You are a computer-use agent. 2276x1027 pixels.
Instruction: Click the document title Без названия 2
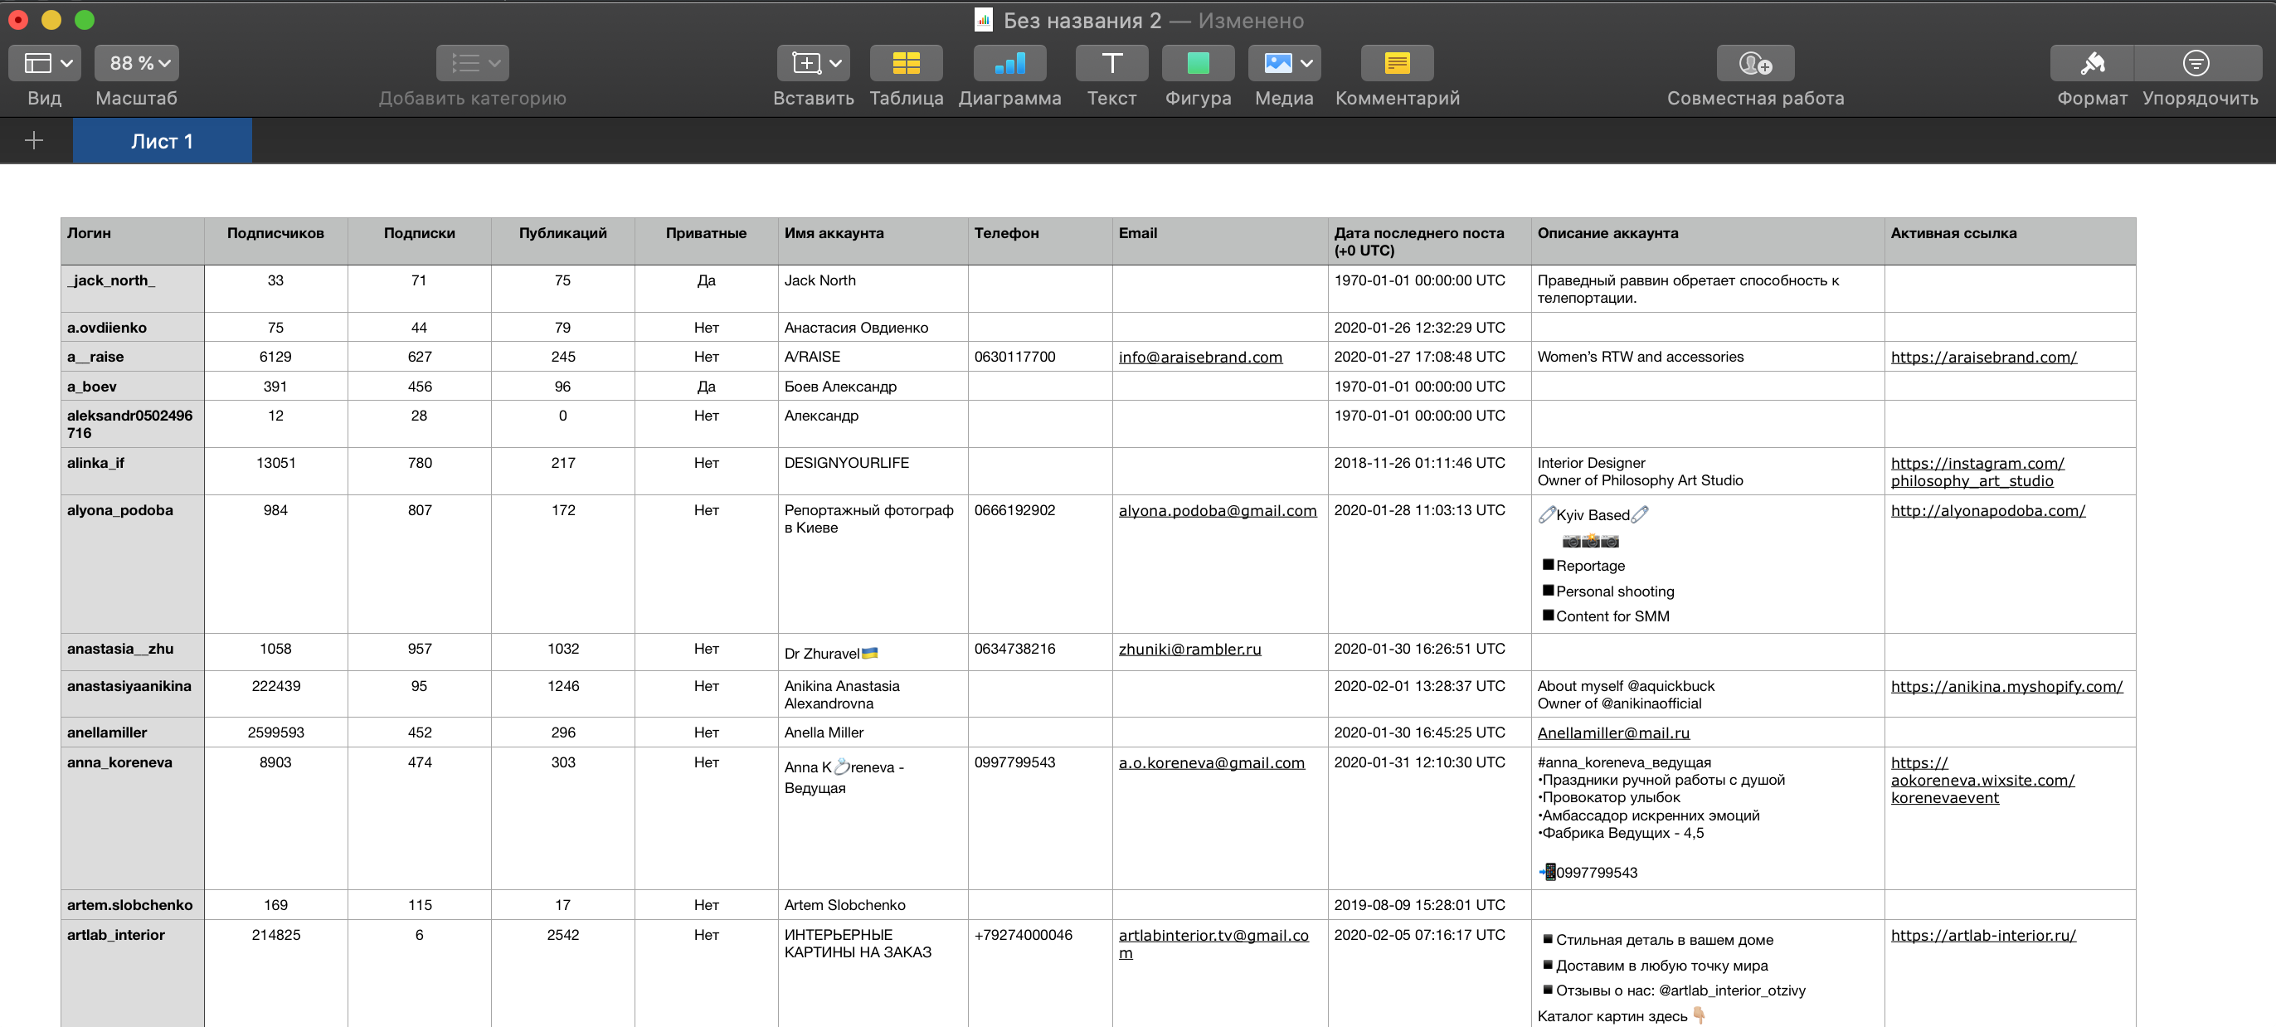pos(1082,21)
